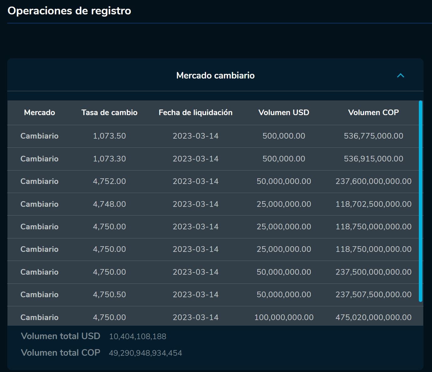Click the Operaciones de registro heading
Image resolution: width=432 pixels, height=372 pixels.
[69, 11]
